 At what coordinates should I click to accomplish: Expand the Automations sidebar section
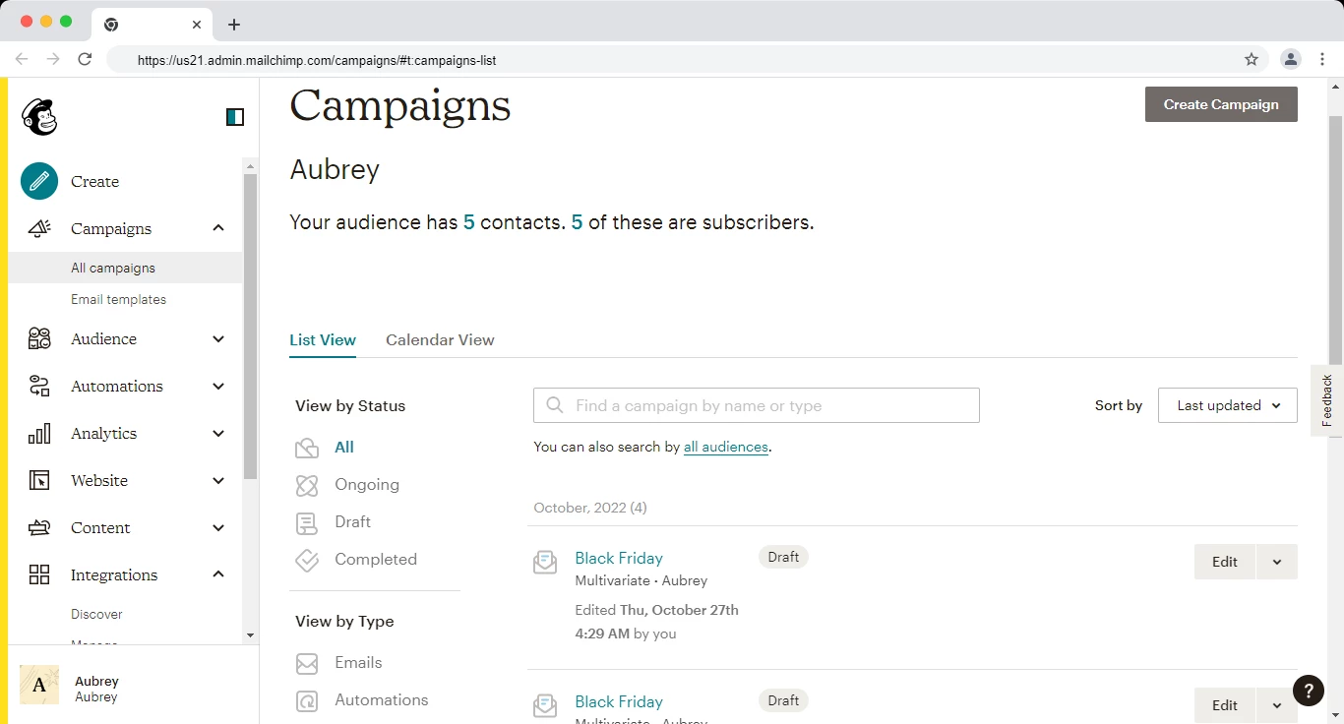(x=218, y=386)
